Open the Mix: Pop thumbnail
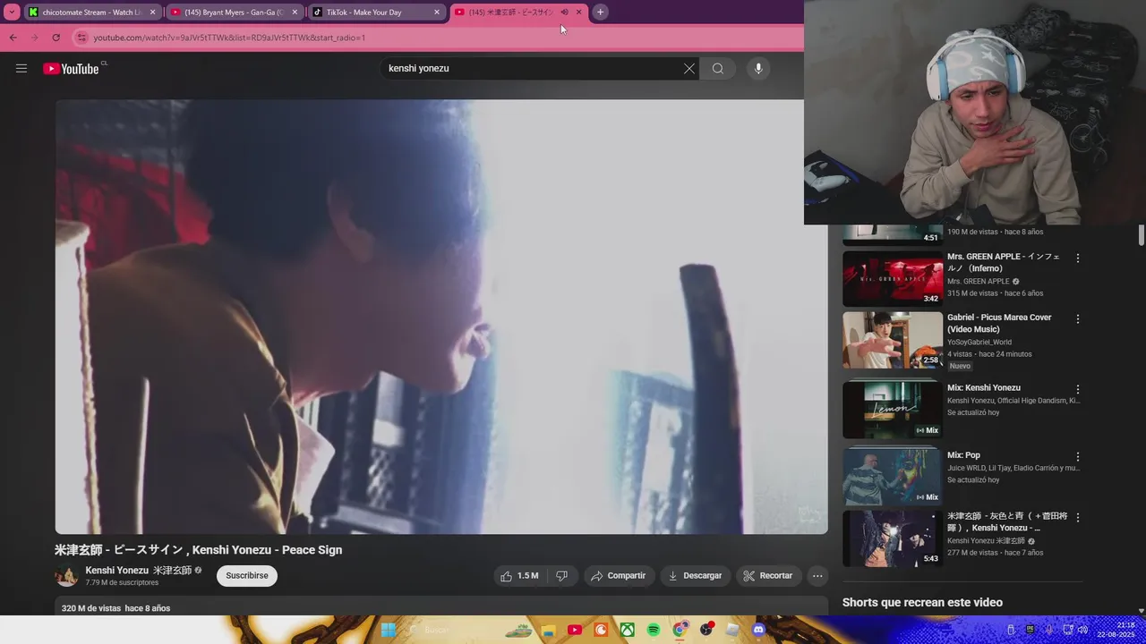This screenshot has height=644, width=1146. 893,477
